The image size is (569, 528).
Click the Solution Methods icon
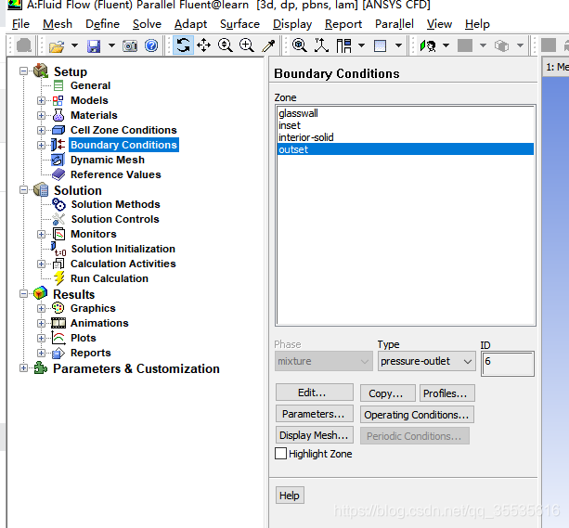58,204
